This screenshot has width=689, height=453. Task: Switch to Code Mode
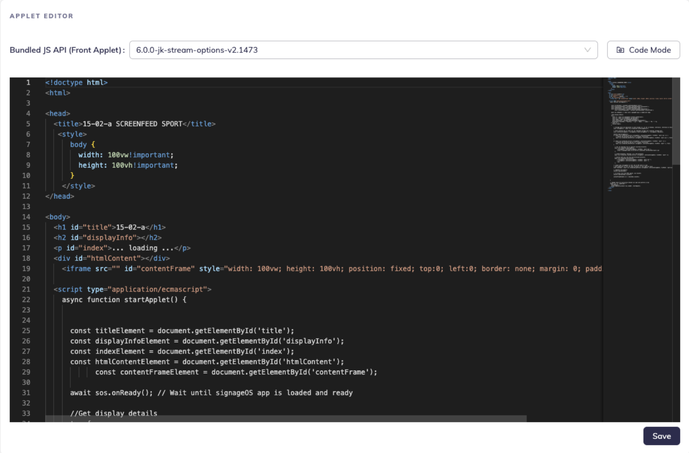pos(643,50)
